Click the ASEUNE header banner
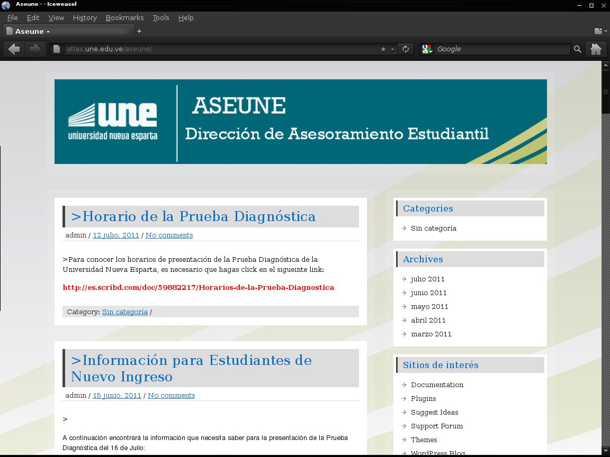The height and width of the screenshot is (457, 610). (301, 122)
